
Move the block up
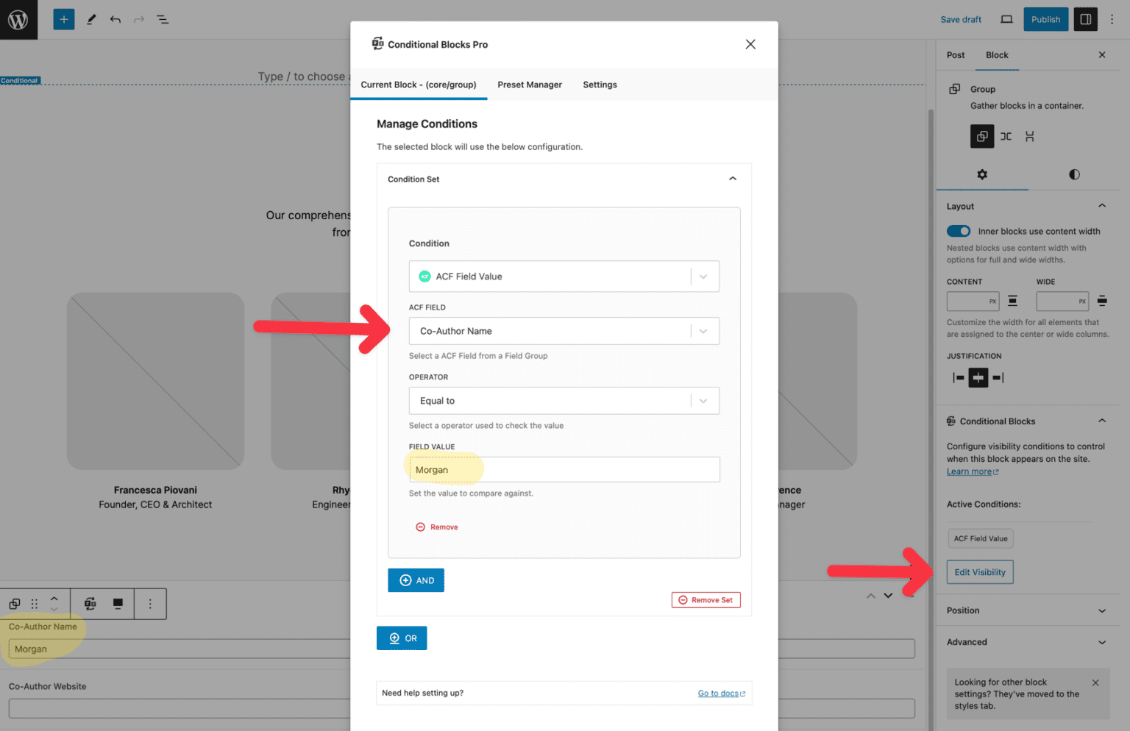point(54,599)
